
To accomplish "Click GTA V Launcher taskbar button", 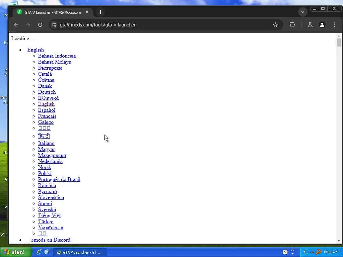I will [80, 252].
